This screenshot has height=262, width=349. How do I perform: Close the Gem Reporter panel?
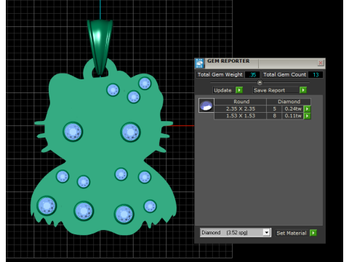321,63
